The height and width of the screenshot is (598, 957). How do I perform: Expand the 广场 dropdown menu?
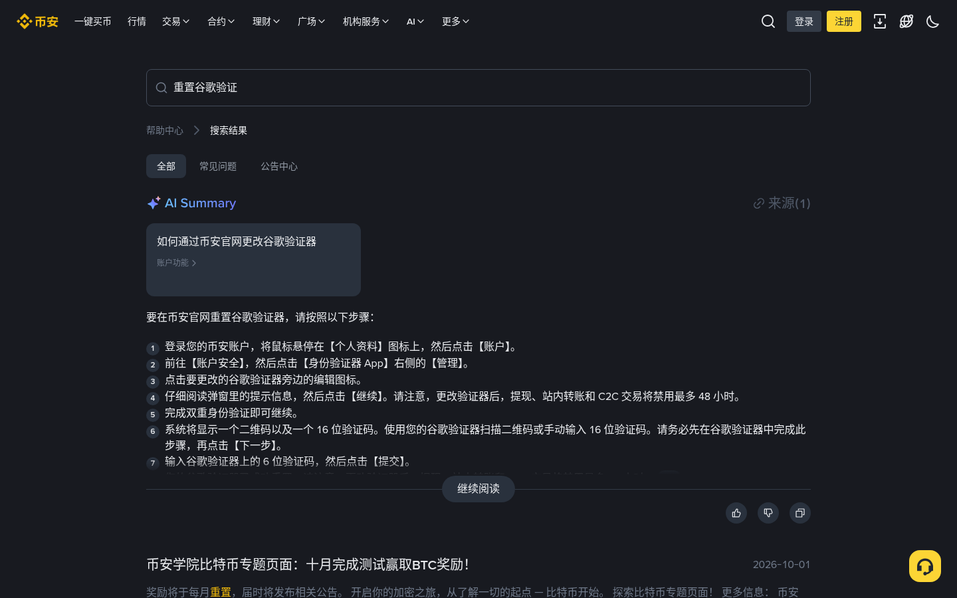click(x=311, y=21)
